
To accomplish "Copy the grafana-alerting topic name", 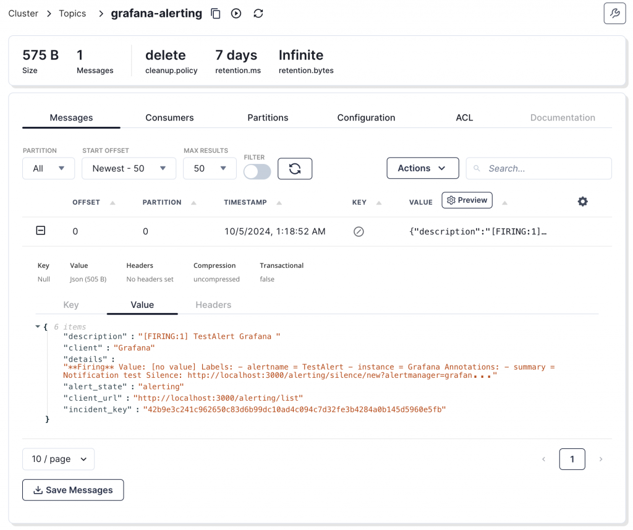I will click(x=216, y=14).
